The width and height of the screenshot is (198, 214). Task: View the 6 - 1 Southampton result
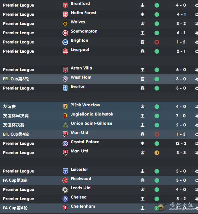(x=181, y=33)
